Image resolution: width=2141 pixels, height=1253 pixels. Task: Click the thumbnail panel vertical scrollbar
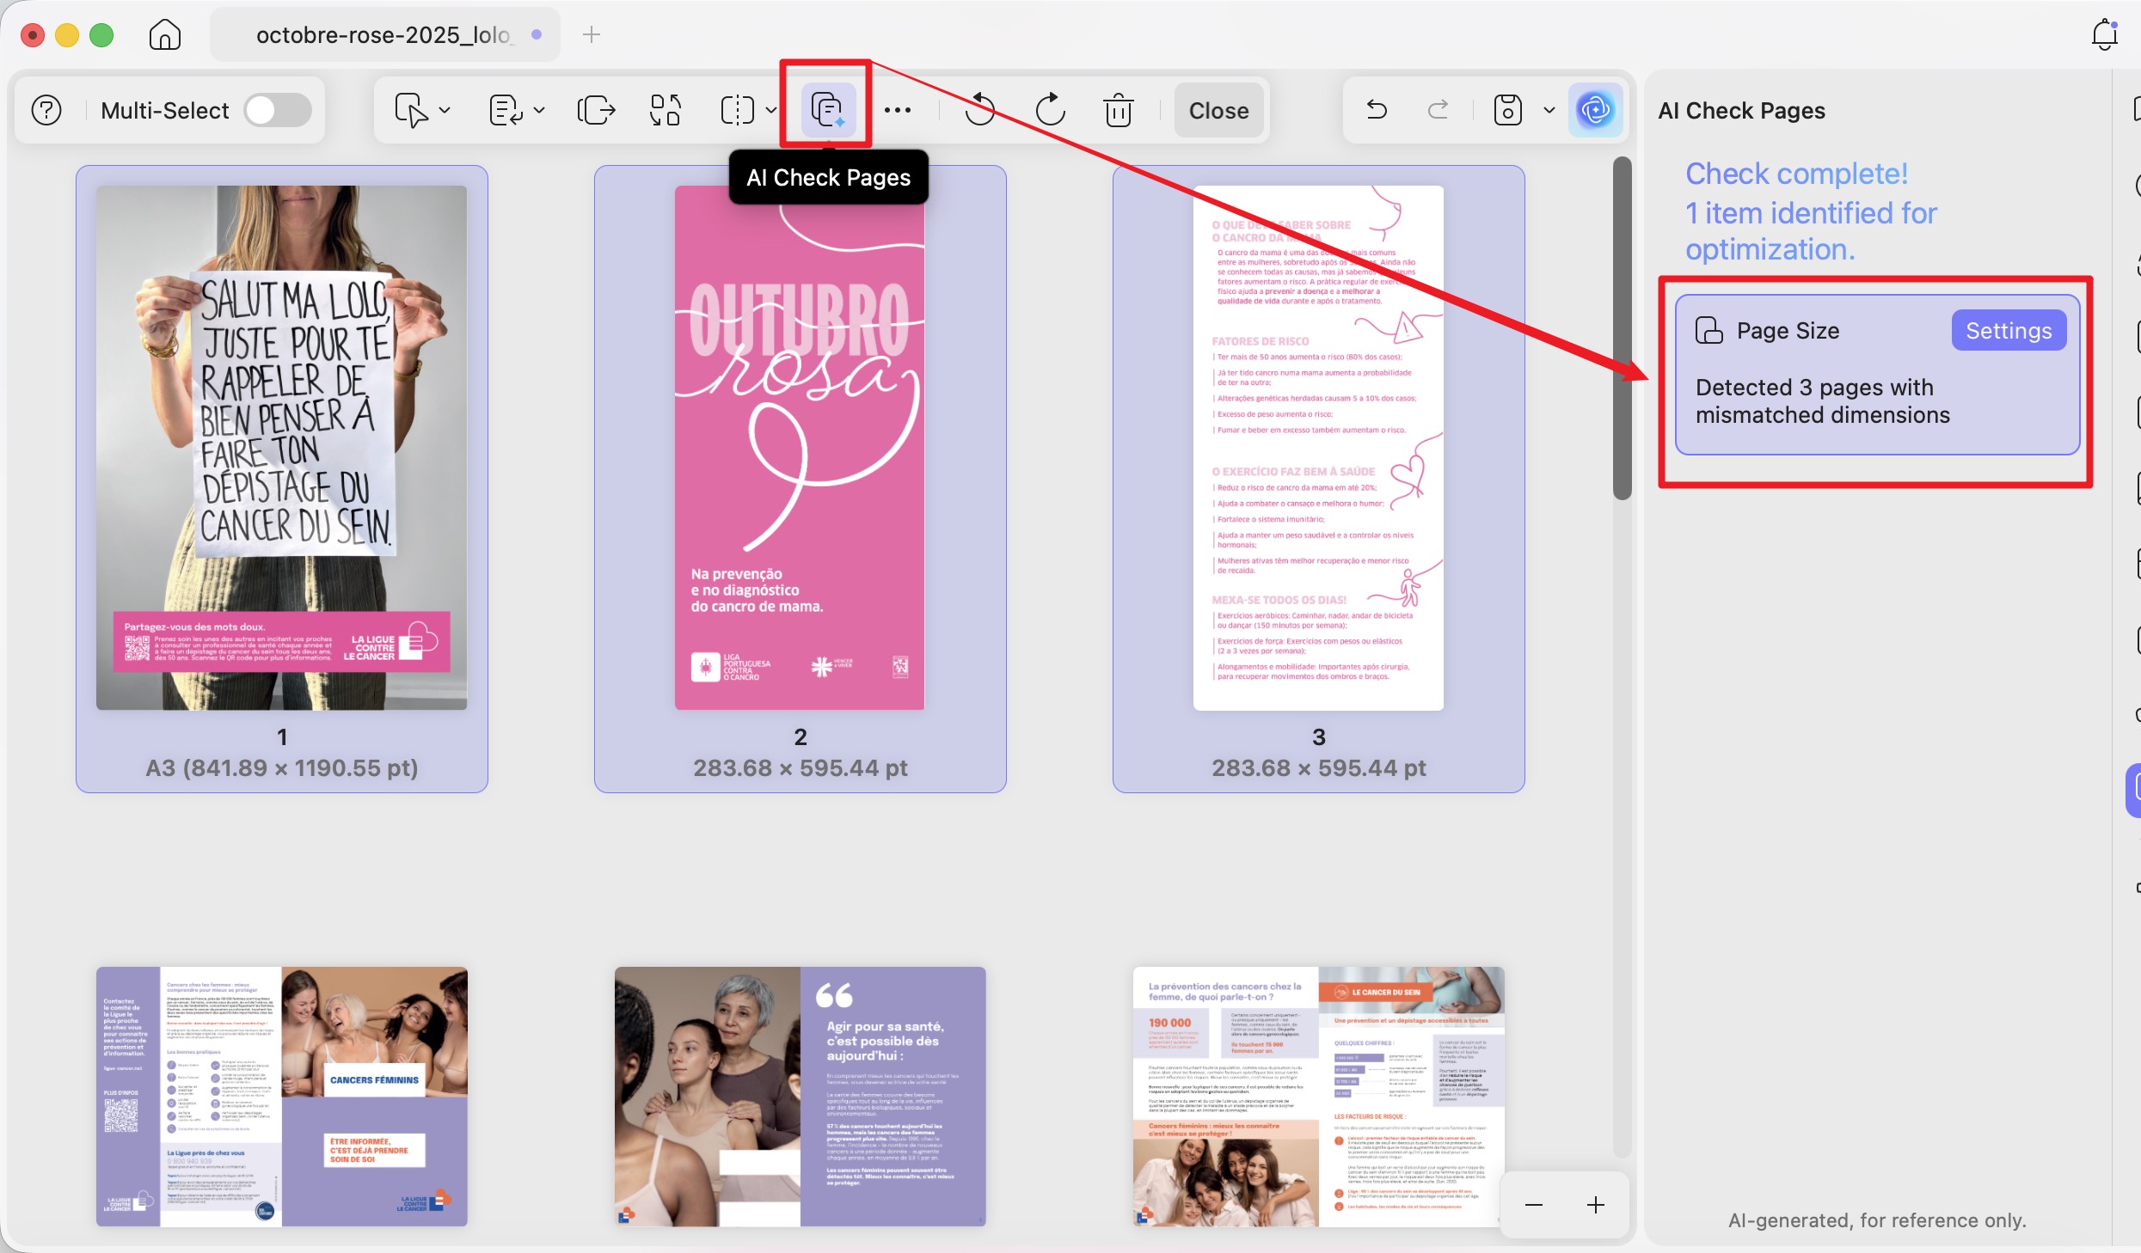(1622, 328)
